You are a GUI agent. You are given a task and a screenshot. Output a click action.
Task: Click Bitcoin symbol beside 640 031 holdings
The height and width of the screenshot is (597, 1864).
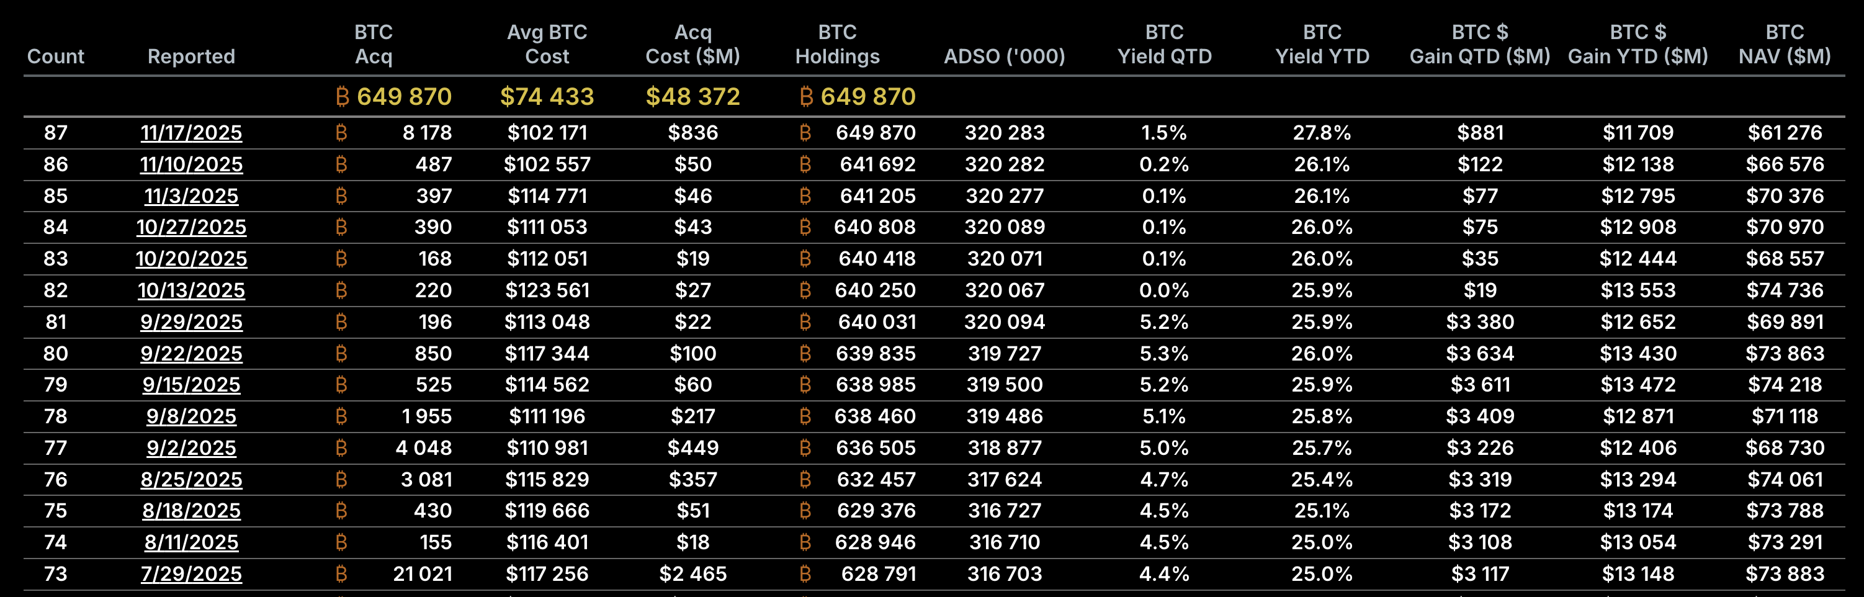(805, 322)
